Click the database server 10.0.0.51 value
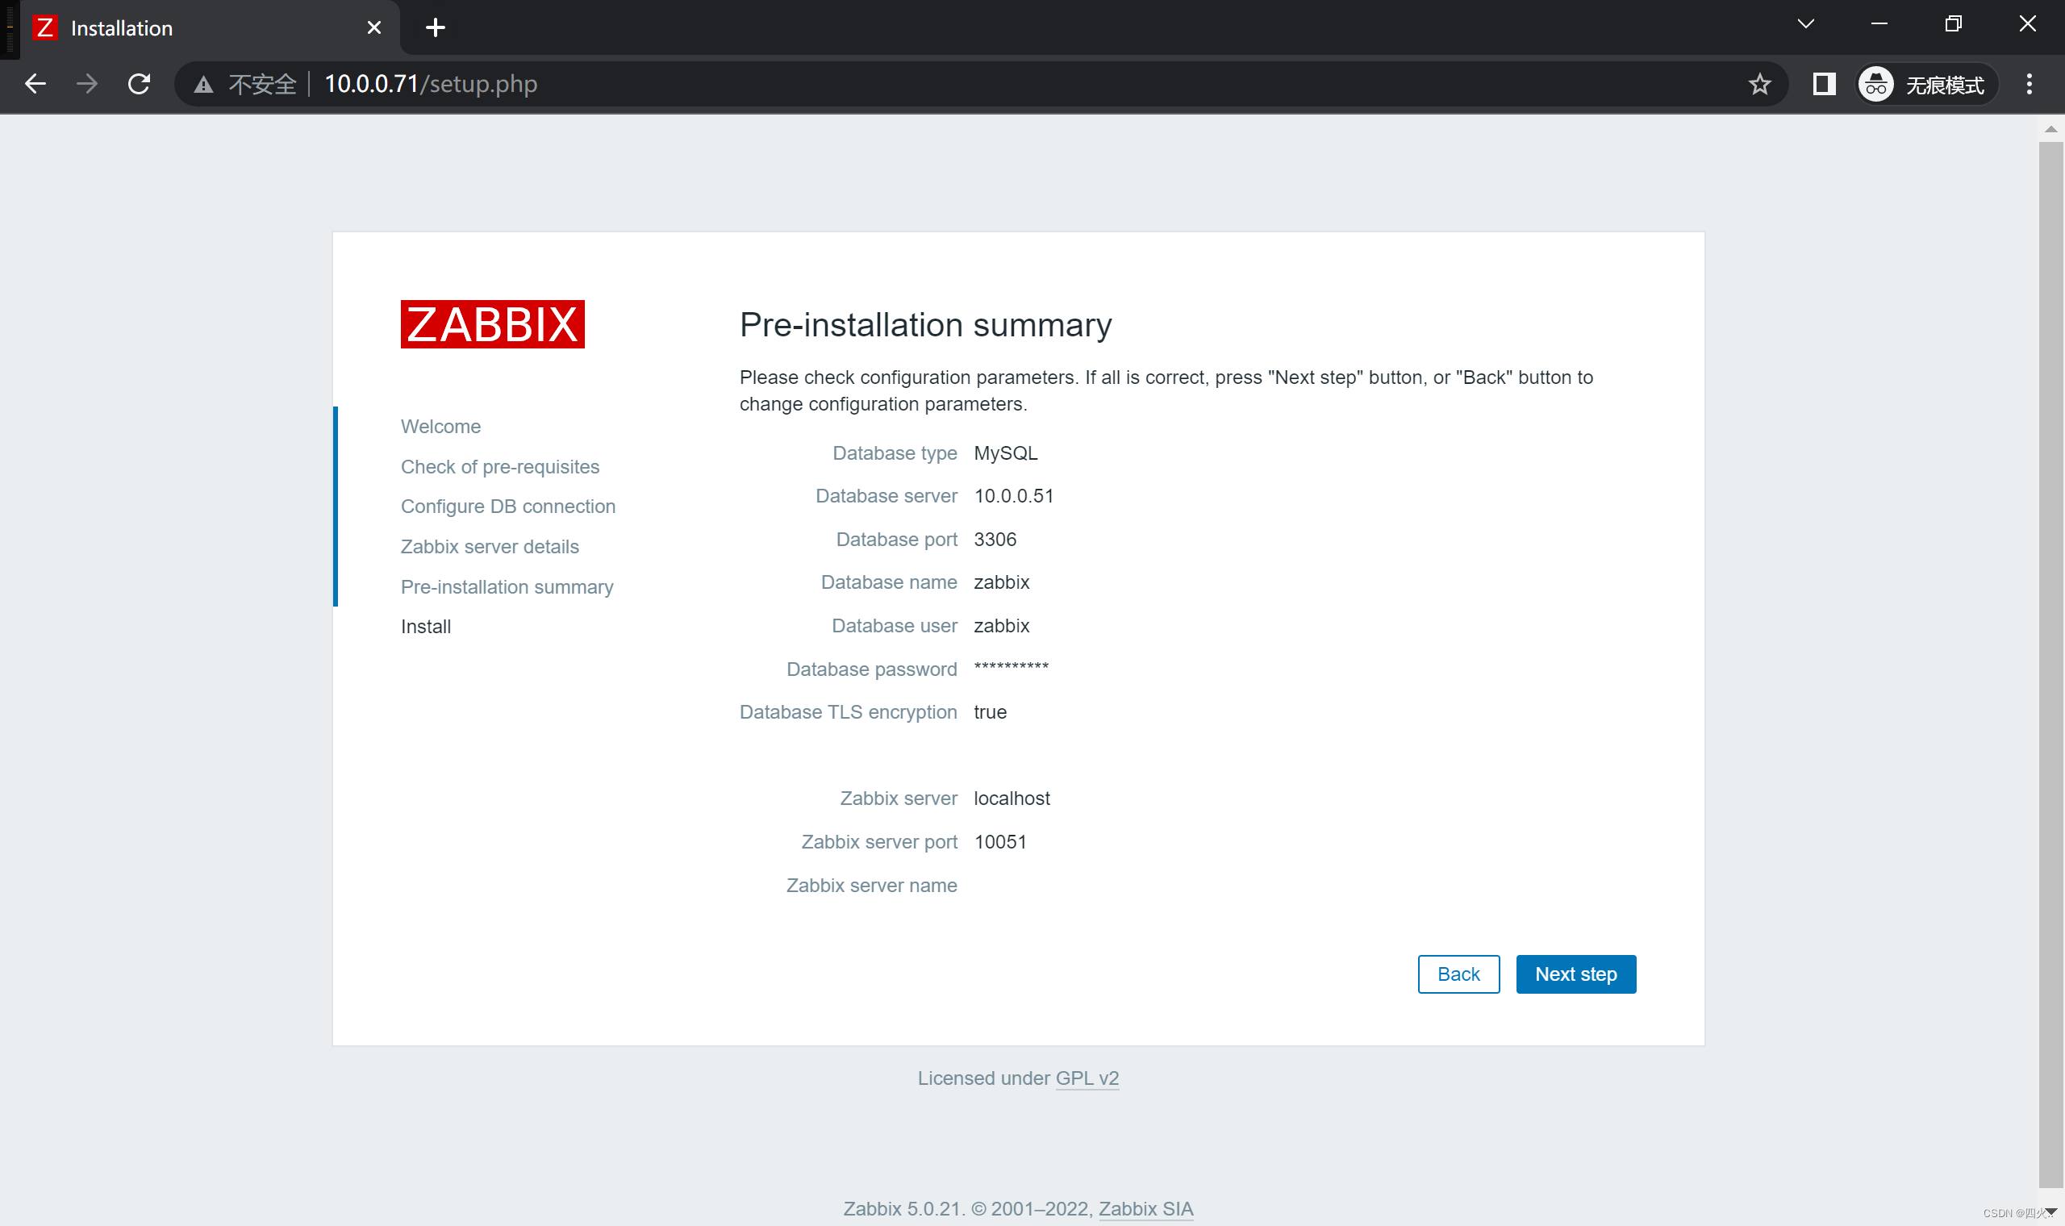Viewport: 2065px width, 1226px height. 1013,496
